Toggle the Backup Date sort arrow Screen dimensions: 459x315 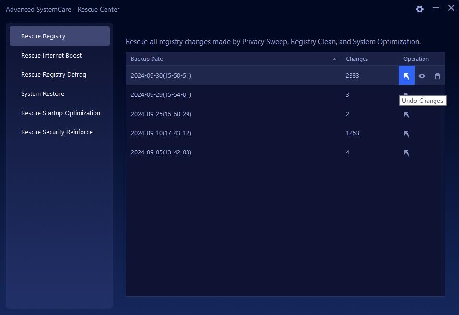(x=334, y=59)
